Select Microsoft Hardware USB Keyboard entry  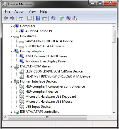tap(51, 97)
